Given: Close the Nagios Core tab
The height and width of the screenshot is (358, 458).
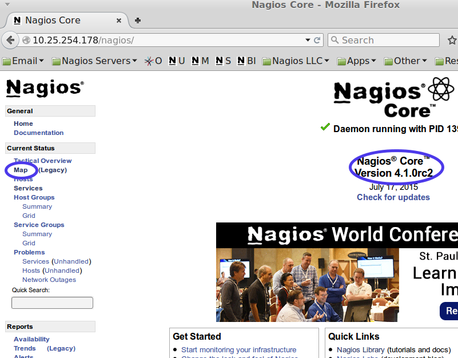Looking at the screenshot, I should (x=119, y=21).
